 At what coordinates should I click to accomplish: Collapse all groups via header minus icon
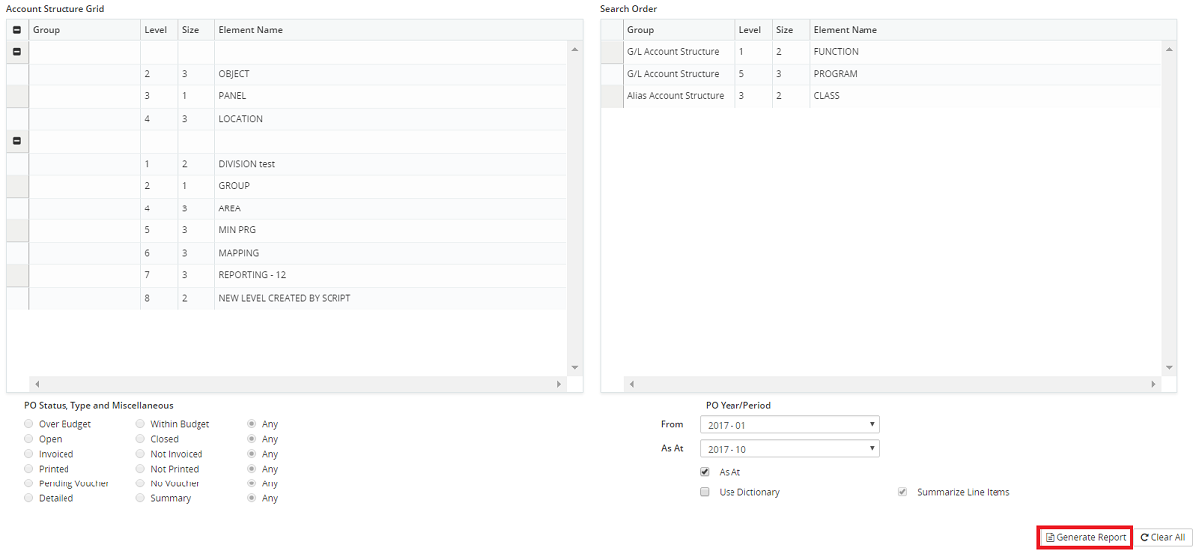[x=17, y=30]
